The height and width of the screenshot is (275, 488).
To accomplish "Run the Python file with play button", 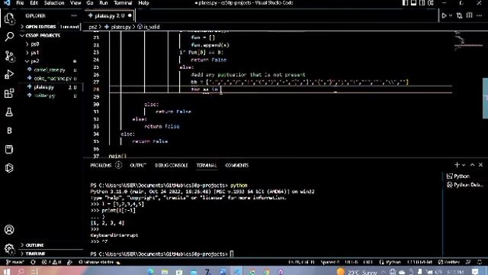I will [444, 15].
